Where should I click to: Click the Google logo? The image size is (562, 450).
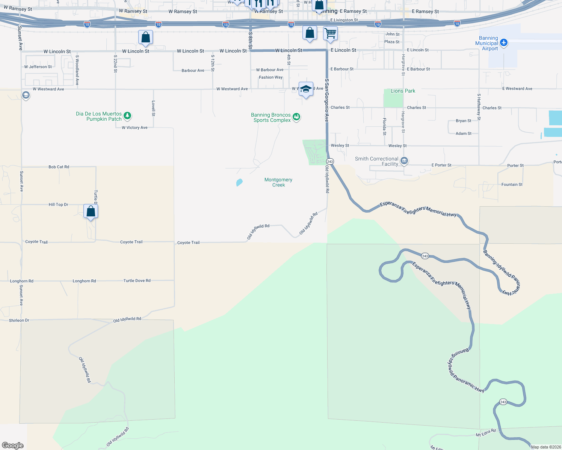[13, 446]
